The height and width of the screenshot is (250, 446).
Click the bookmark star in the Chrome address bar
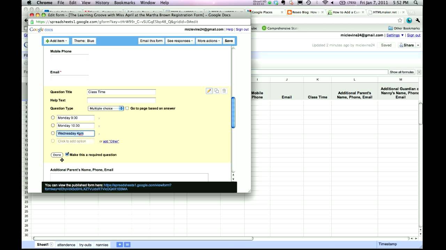(x=400, y=20)
